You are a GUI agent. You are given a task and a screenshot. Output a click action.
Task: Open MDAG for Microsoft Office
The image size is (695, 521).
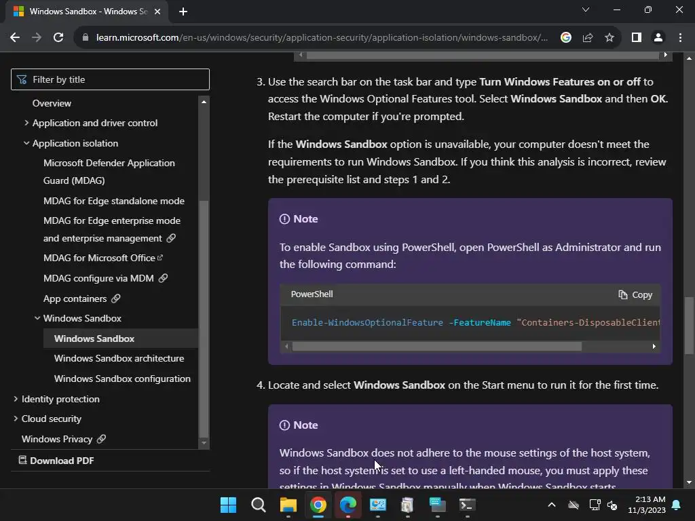103,258
